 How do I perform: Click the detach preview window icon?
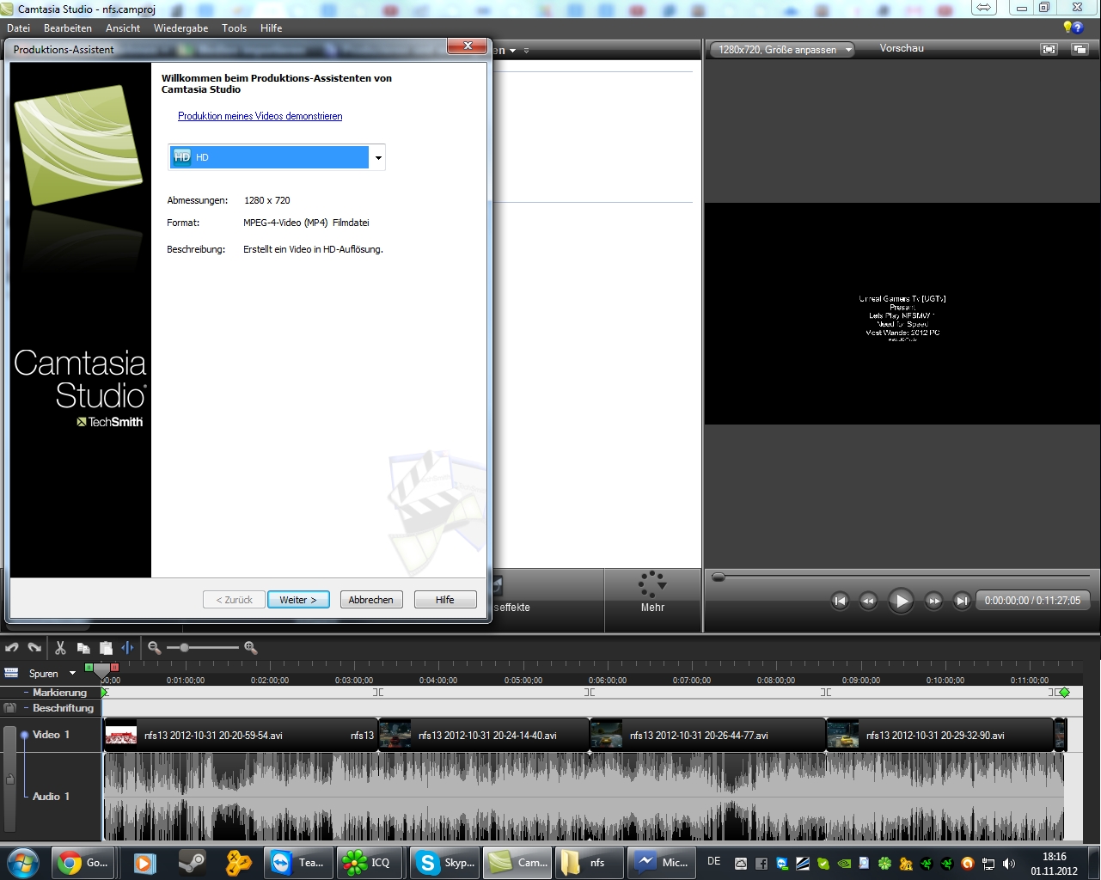point(1080,49)
